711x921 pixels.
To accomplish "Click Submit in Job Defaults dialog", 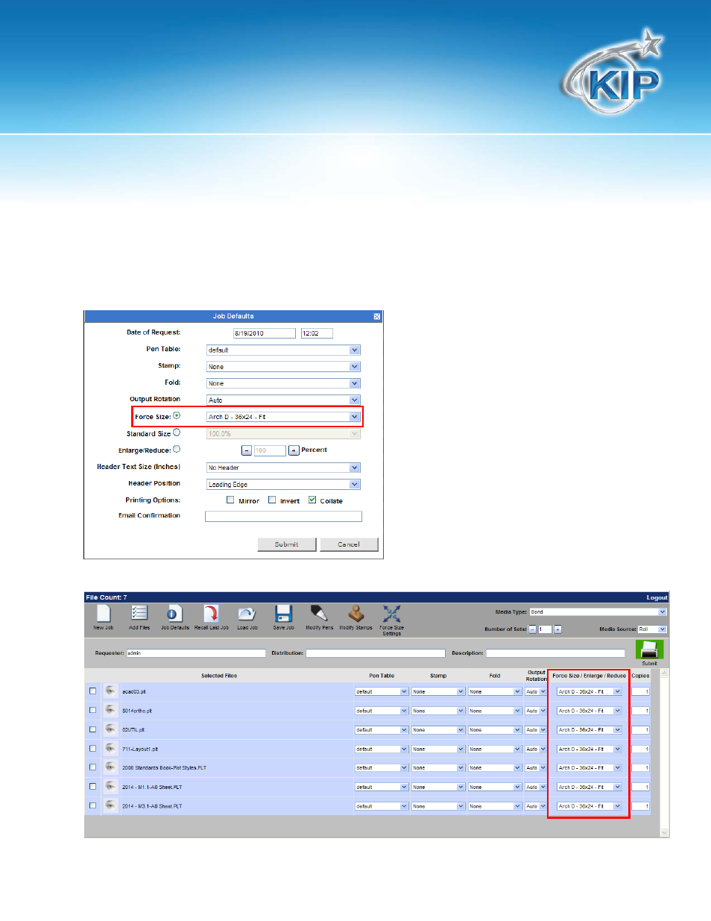I will (x=287, y=544).
